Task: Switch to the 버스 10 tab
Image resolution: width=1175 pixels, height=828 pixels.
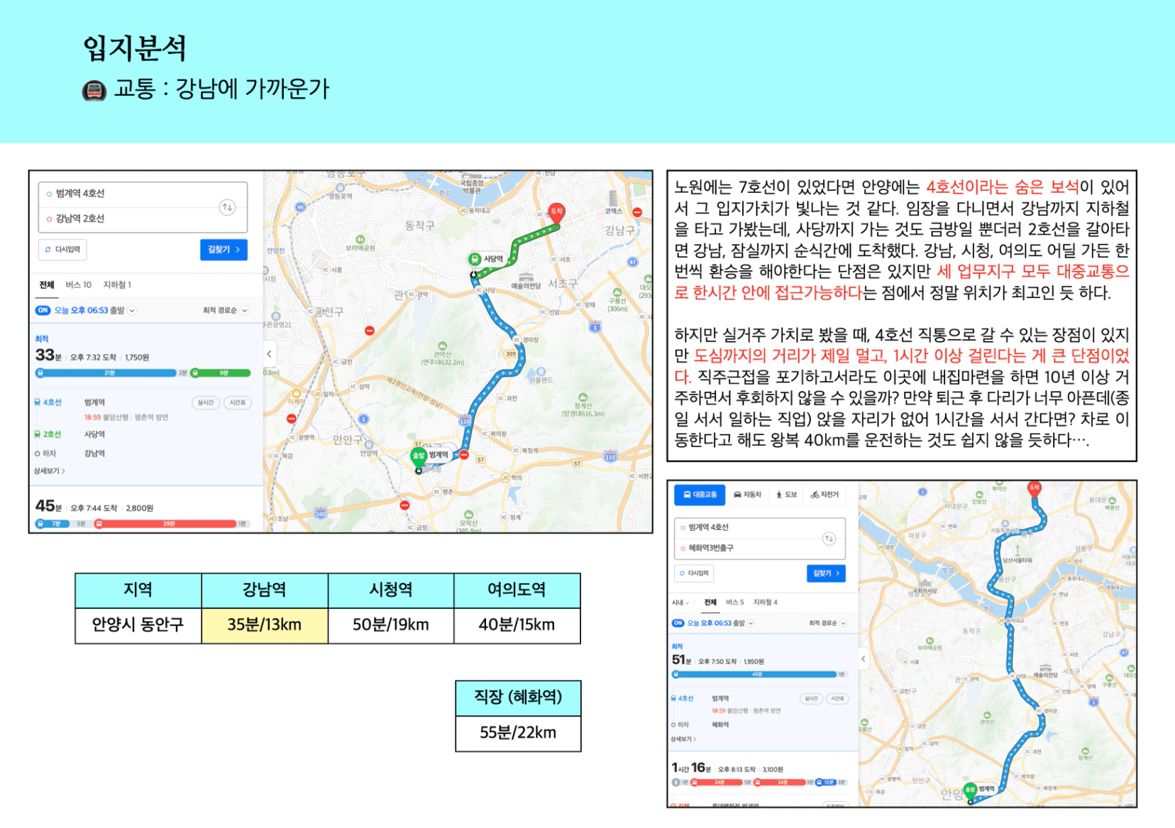Action: click(x=78, y=285)
